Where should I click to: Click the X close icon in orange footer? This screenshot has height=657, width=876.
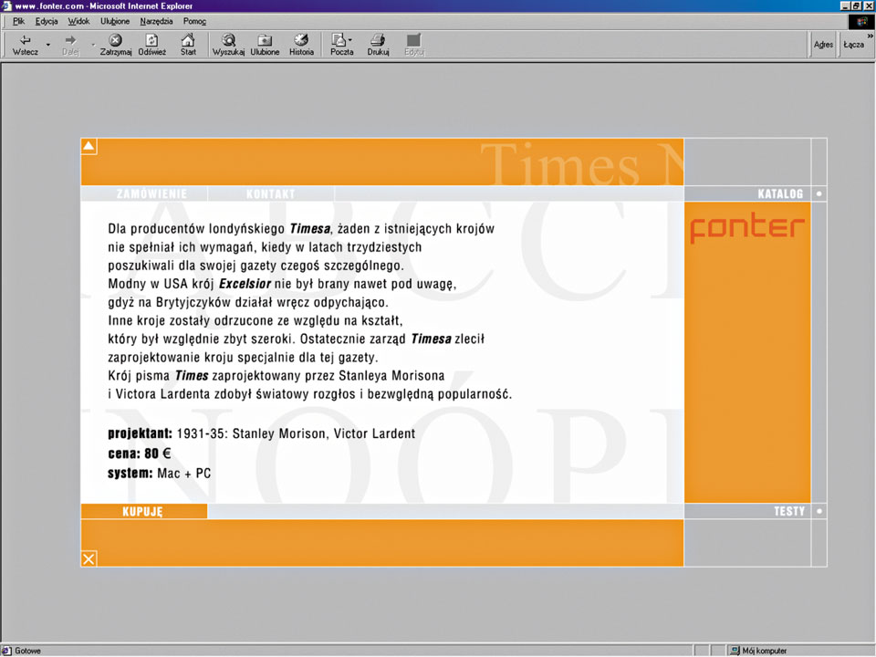[89, 558]
